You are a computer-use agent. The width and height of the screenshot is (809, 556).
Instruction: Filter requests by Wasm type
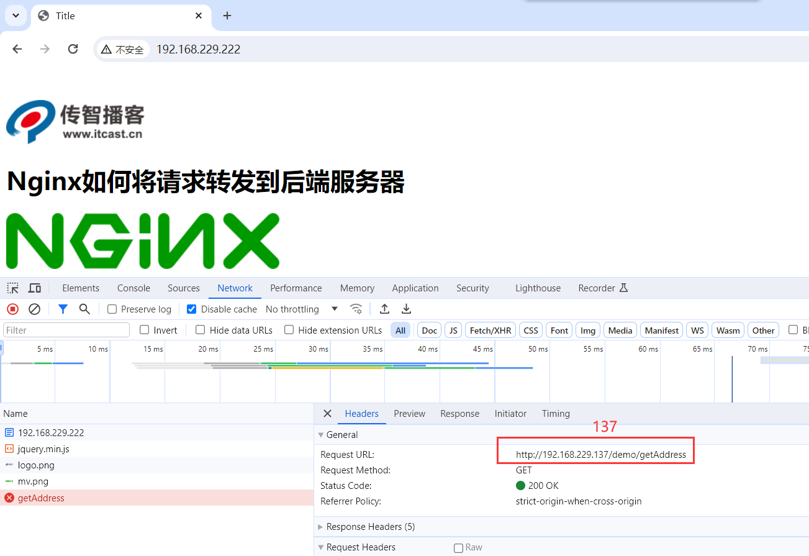click(728, 330)
